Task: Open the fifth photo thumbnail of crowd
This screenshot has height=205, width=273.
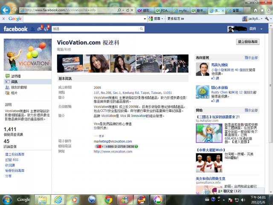Action: point(175,64)
